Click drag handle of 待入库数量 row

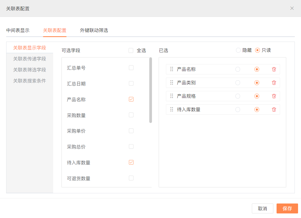coord(172,110)
